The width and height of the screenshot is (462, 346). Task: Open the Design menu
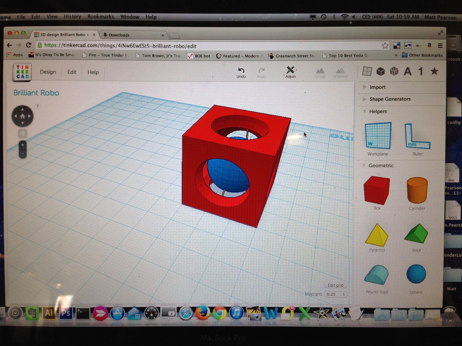[x=48, y=72]
